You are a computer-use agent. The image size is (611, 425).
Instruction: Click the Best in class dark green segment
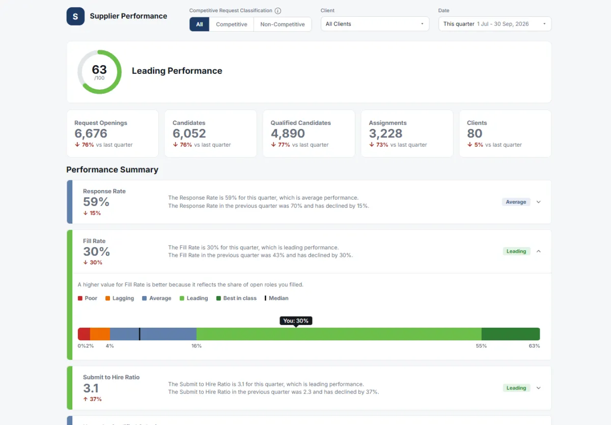(x=511, y=334)
